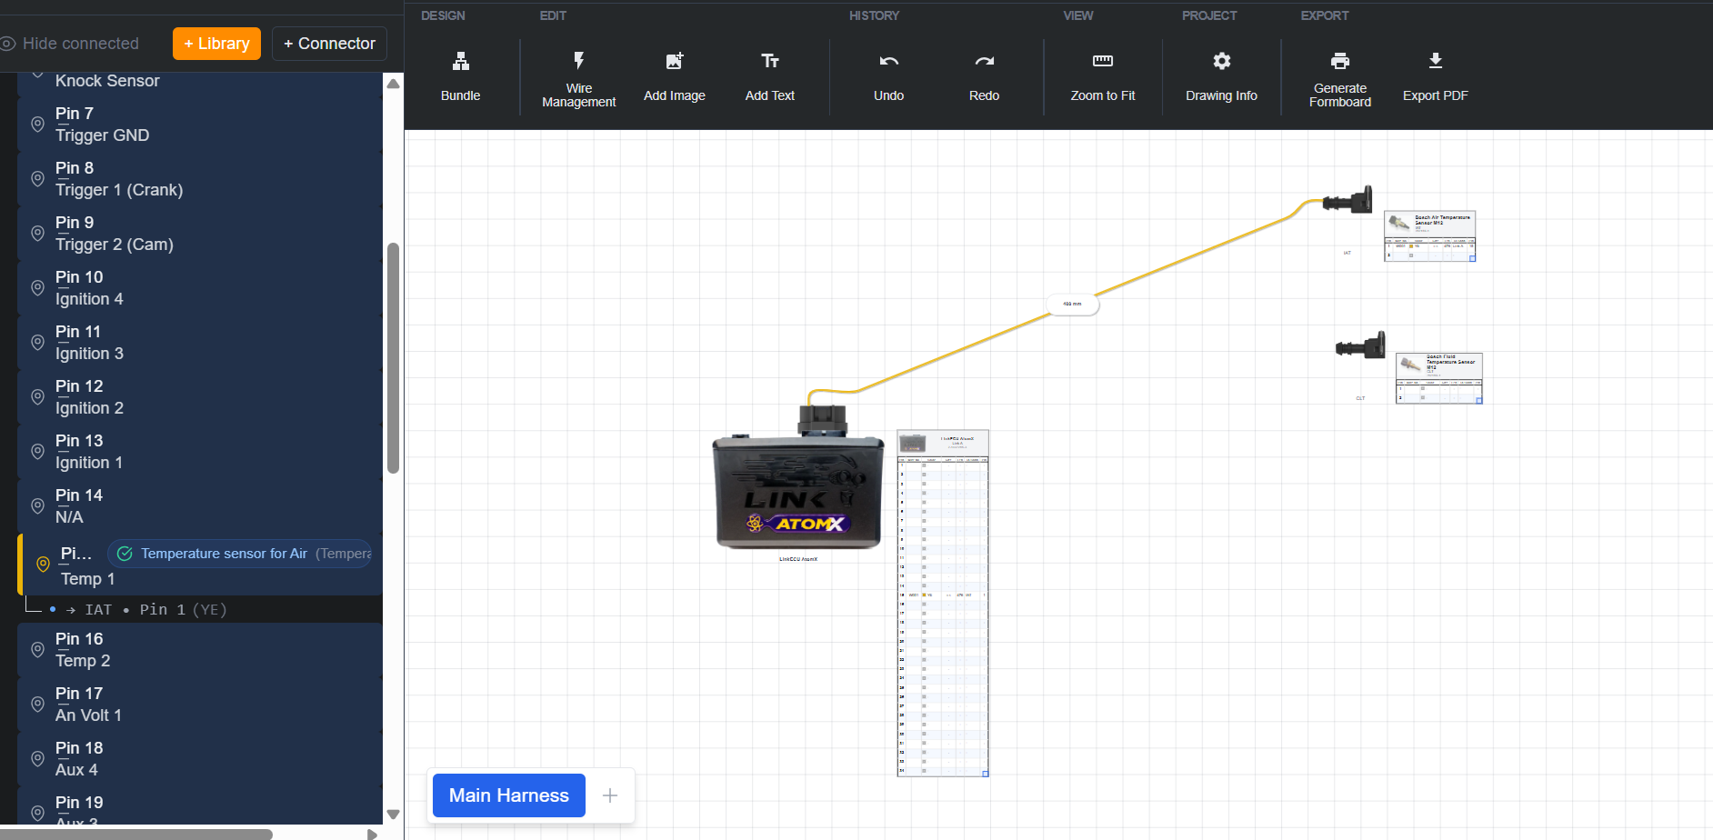Select the Bosch Air Temperature Sensor table

(x=1429, y=236)
